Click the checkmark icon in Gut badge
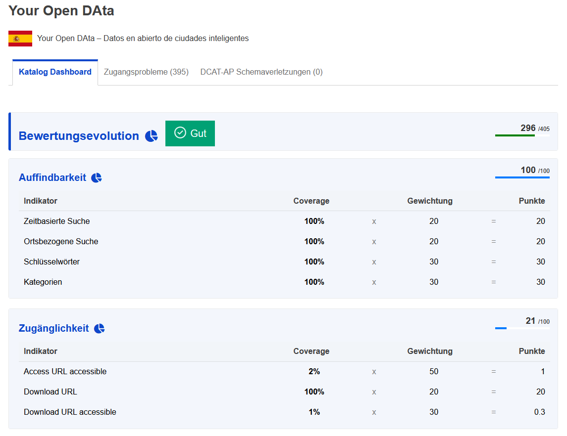This screenshot has height=436, width=567. point(180,133)
